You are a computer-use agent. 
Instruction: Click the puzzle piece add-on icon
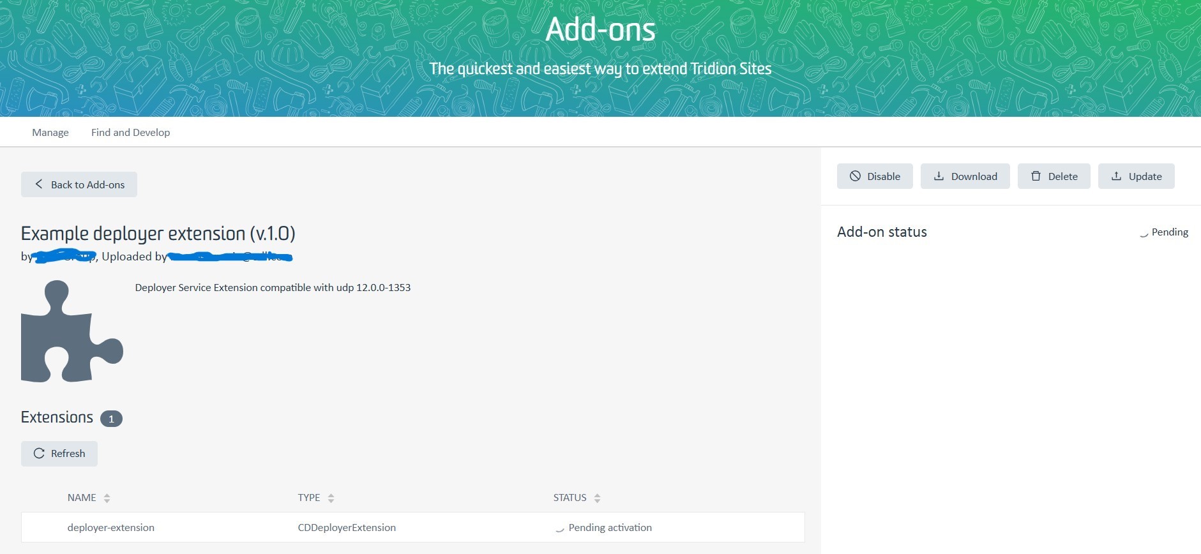[72, 331]
